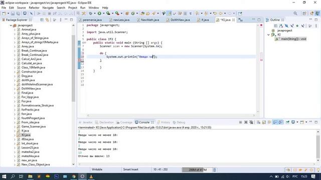
Task: Toggle Hide Non-Public Members in Outline
Action: click(297, 25)
